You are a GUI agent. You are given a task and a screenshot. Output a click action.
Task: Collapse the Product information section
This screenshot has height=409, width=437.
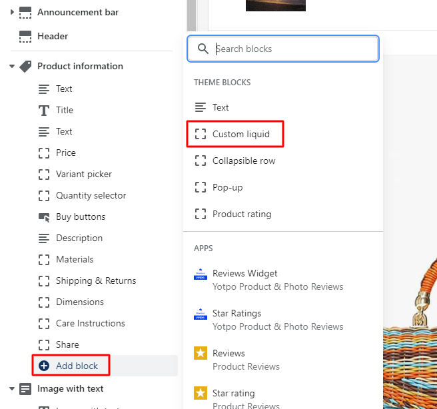[x=12, y=66]
